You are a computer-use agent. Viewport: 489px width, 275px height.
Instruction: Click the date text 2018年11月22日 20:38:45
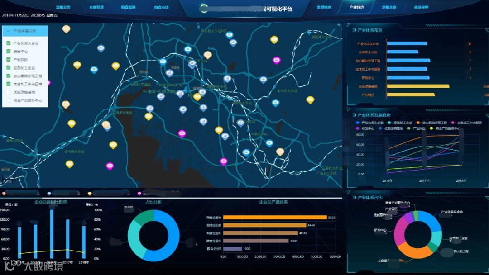[x=24, y=15]
